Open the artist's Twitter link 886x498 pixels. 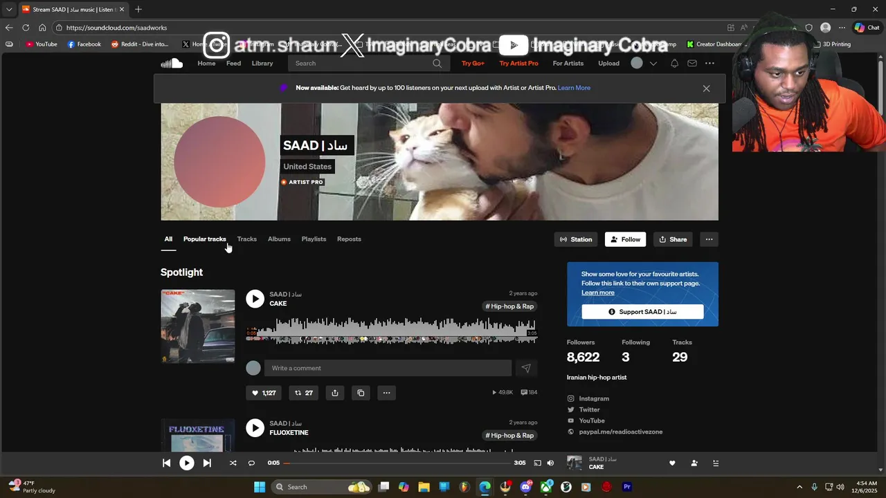(x=589, y=409)
